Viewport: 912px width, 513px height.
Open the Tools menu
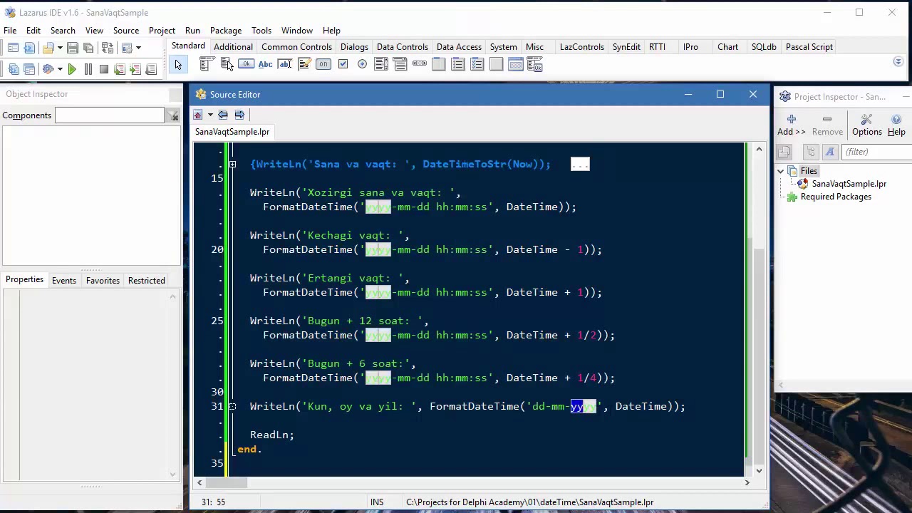[261, 31]
